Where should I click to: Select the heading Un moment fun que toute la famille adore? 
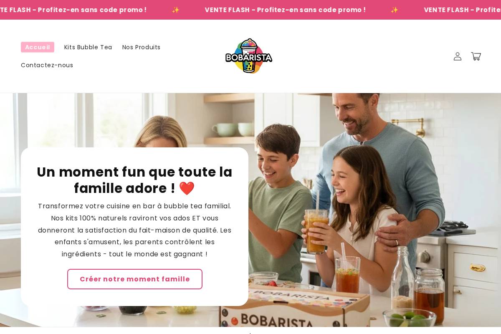click(134, 180)
